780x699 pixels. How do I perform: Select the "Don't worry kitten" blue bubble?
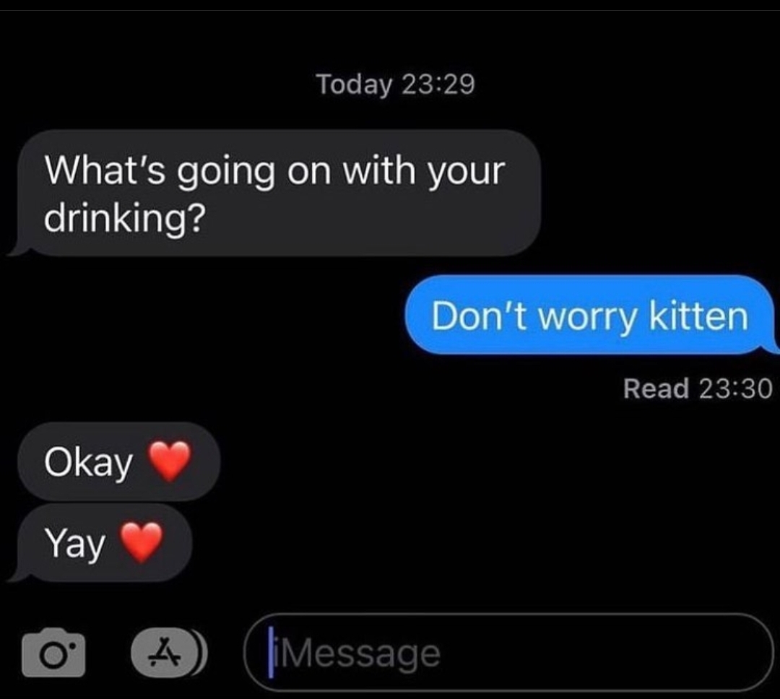[591, 315]
